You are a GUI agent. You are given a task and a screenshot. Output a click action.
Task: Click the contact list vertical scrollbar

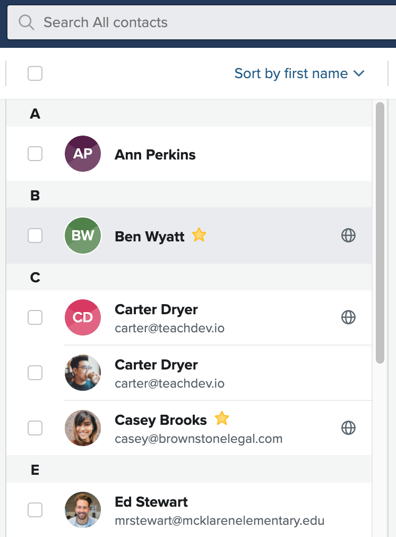[x=380, y=233]
